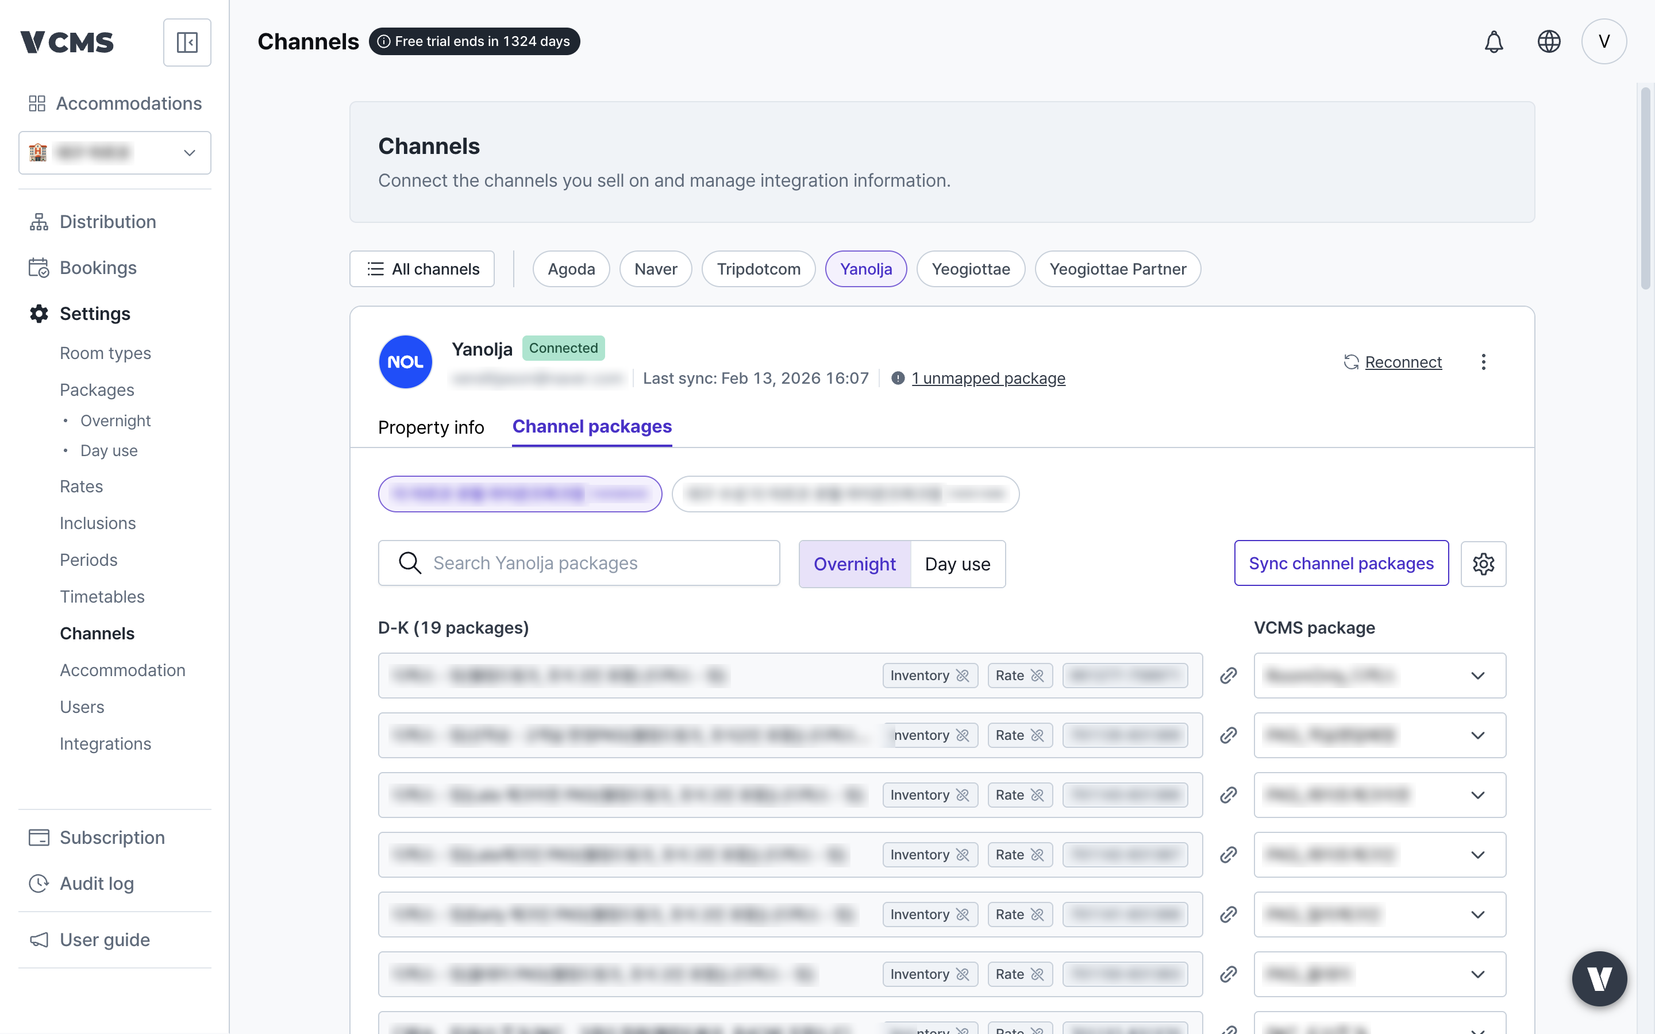This screenshot has height=1034, width=1655.
Task: Select second blurred property chip
Action: pos(845,494)
